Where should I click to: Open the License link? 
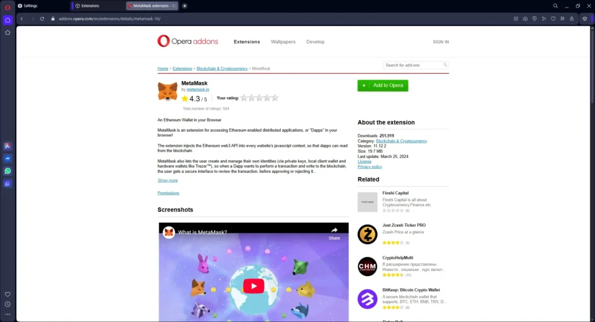[364, 161]
